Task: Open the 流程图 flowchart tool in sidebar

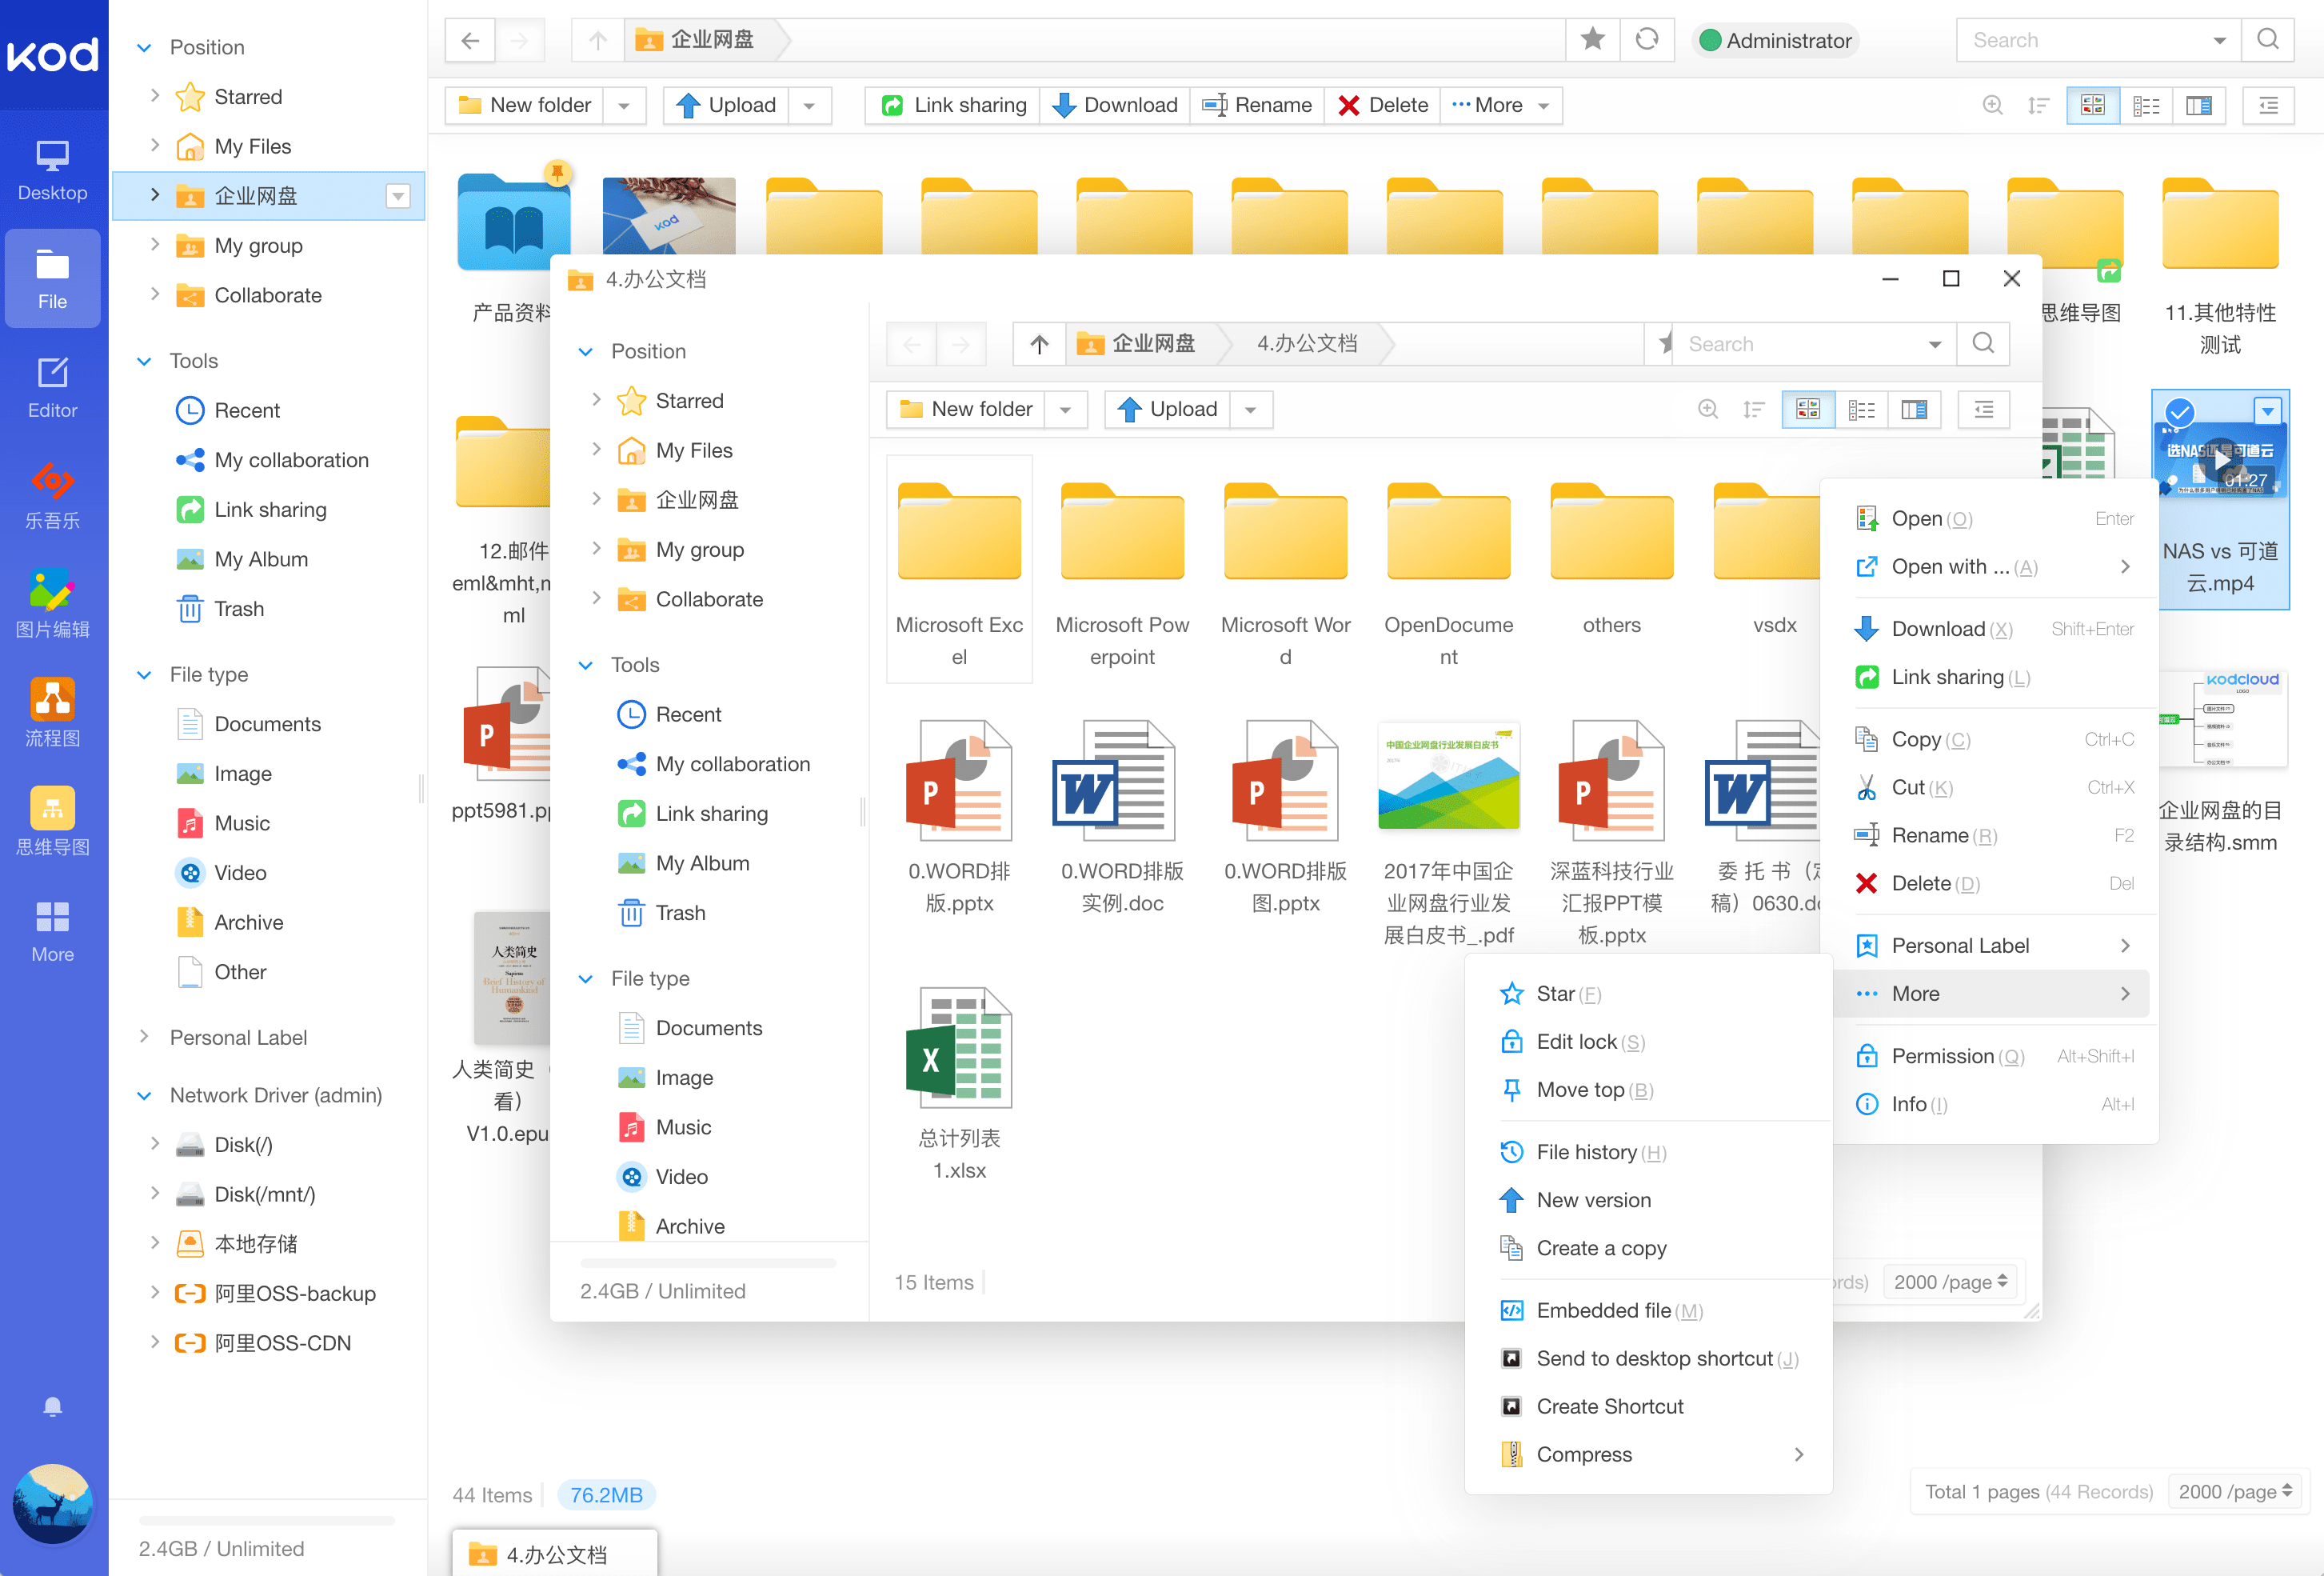Action: (52, 710)
